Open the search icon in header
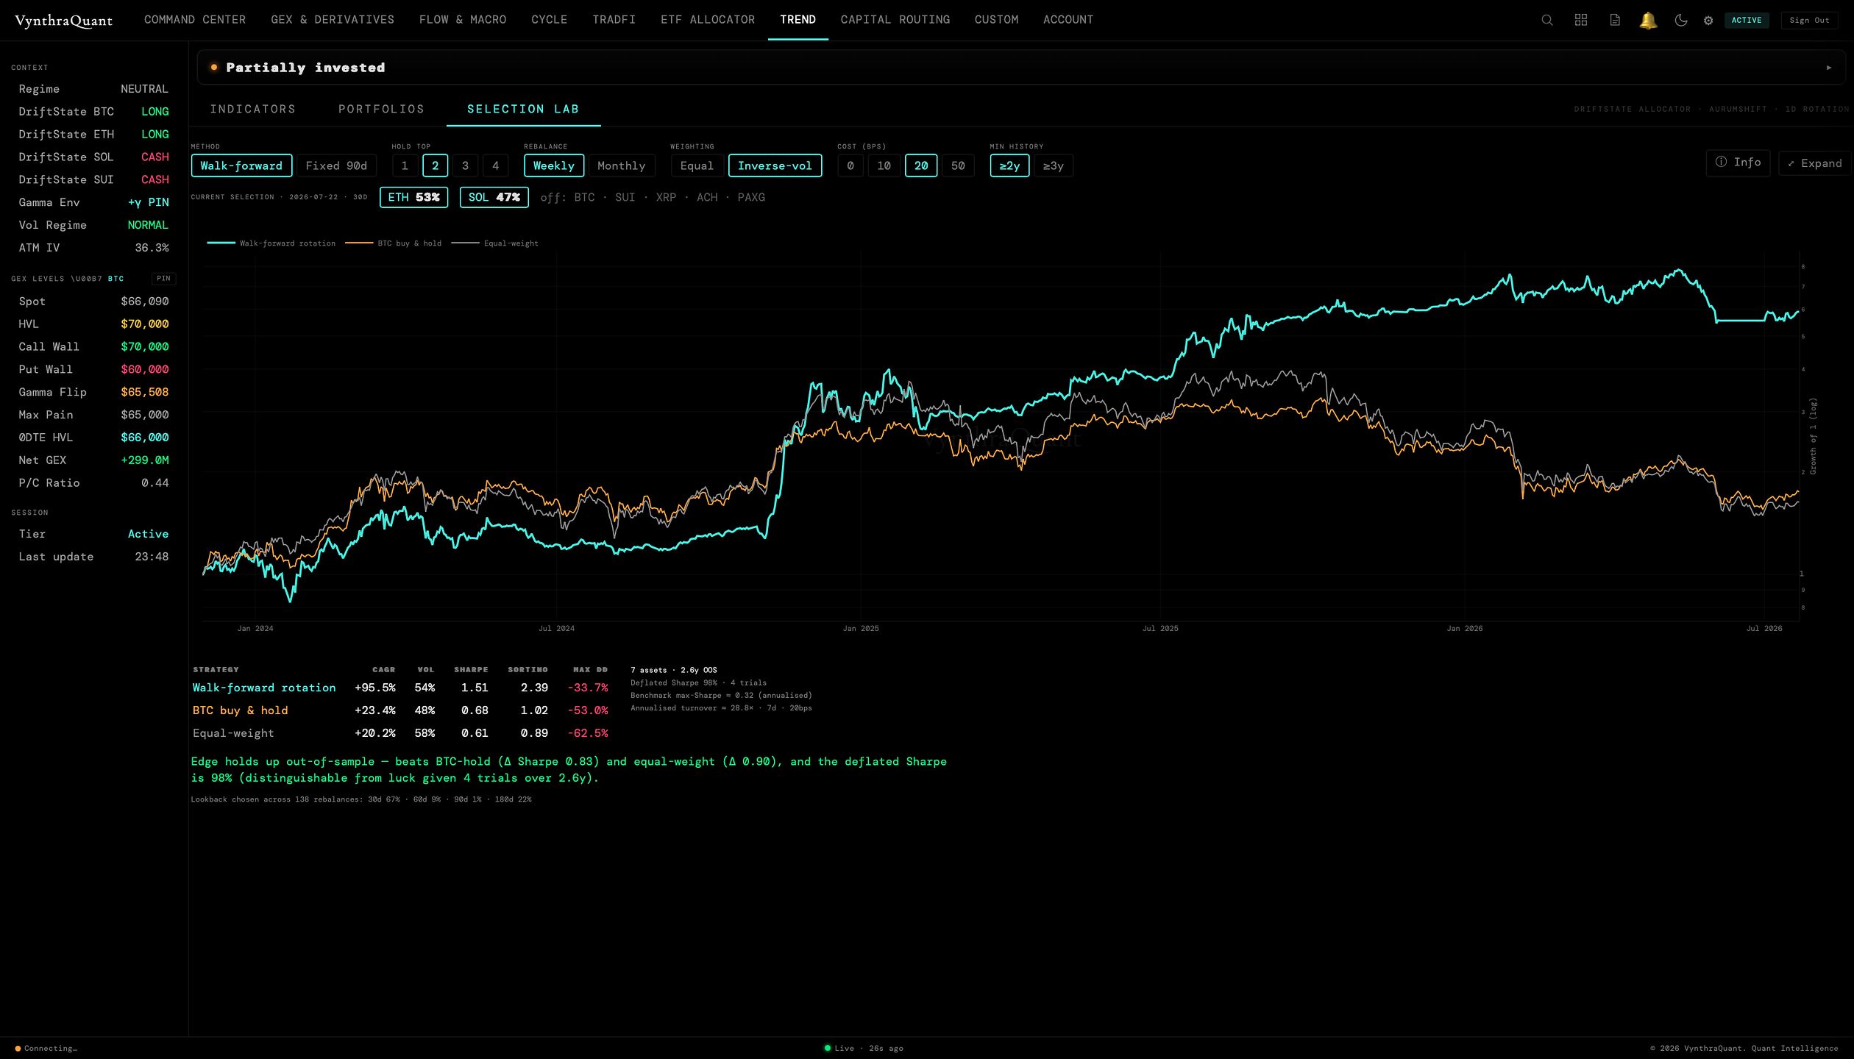This screenshot has width=1854, height=1059. coord(1547,20)
